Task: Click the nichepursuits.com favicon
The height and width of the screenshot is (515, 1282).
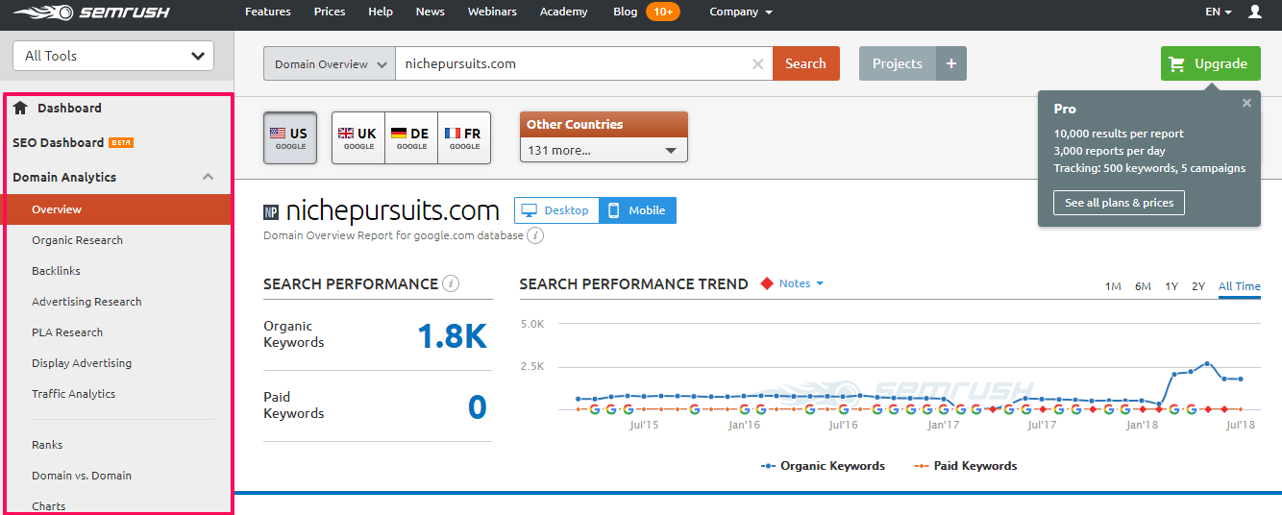Action: point(270,212)
